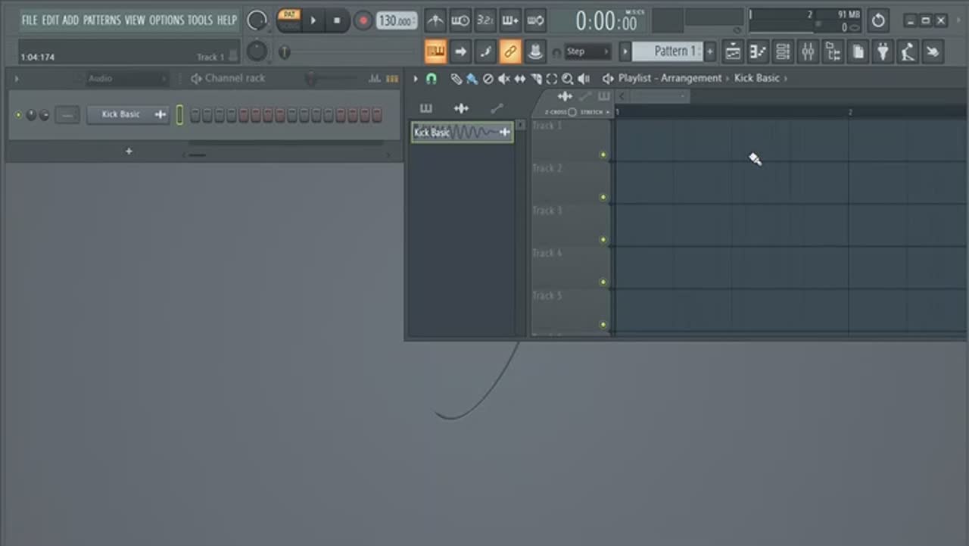Open the piano roll view
This screenshot has height=546, width=969.
[758, 51]
